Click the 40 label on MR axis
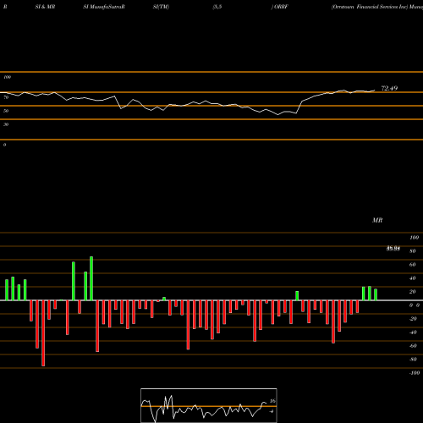This screenshot has width=423, height=423. (x=413, y=278)
